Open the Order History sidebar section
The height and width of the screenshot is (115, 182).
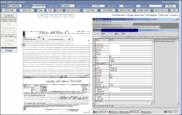9,36
